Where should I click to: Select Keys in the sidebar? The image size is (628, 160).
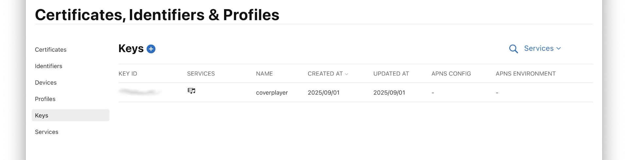click(x=42, y=115)
